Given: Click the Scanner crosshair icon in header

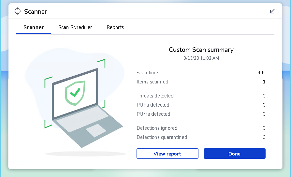Looking at the screenshot, I should click(18, 11).
